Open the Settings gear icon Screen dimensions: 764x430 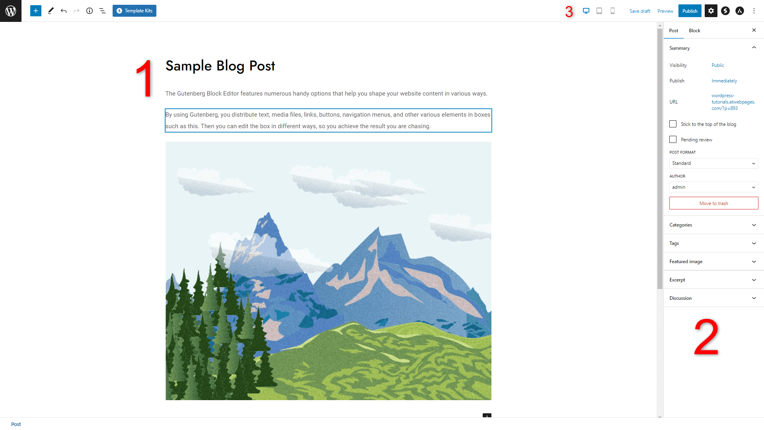click(x=711, y=10)
